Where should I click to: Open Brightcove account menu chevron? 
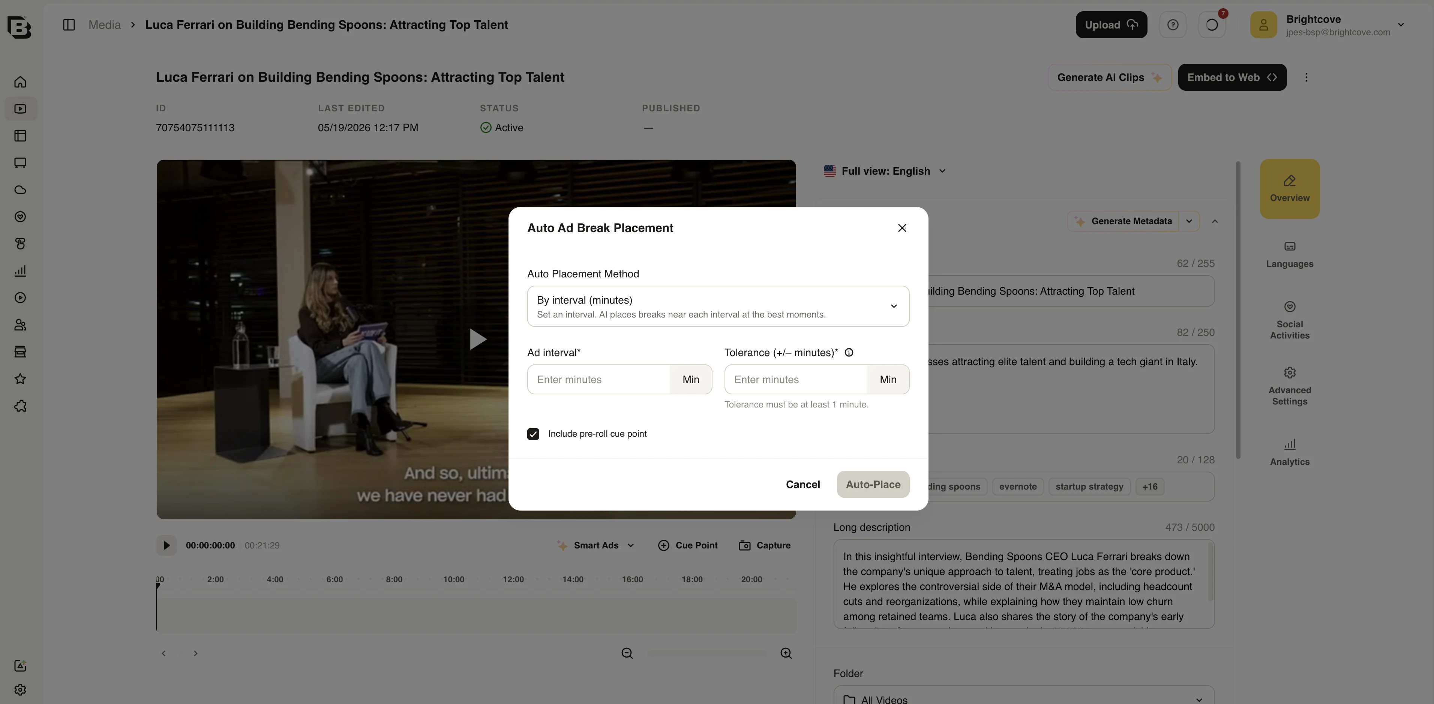coord(1401,25)
